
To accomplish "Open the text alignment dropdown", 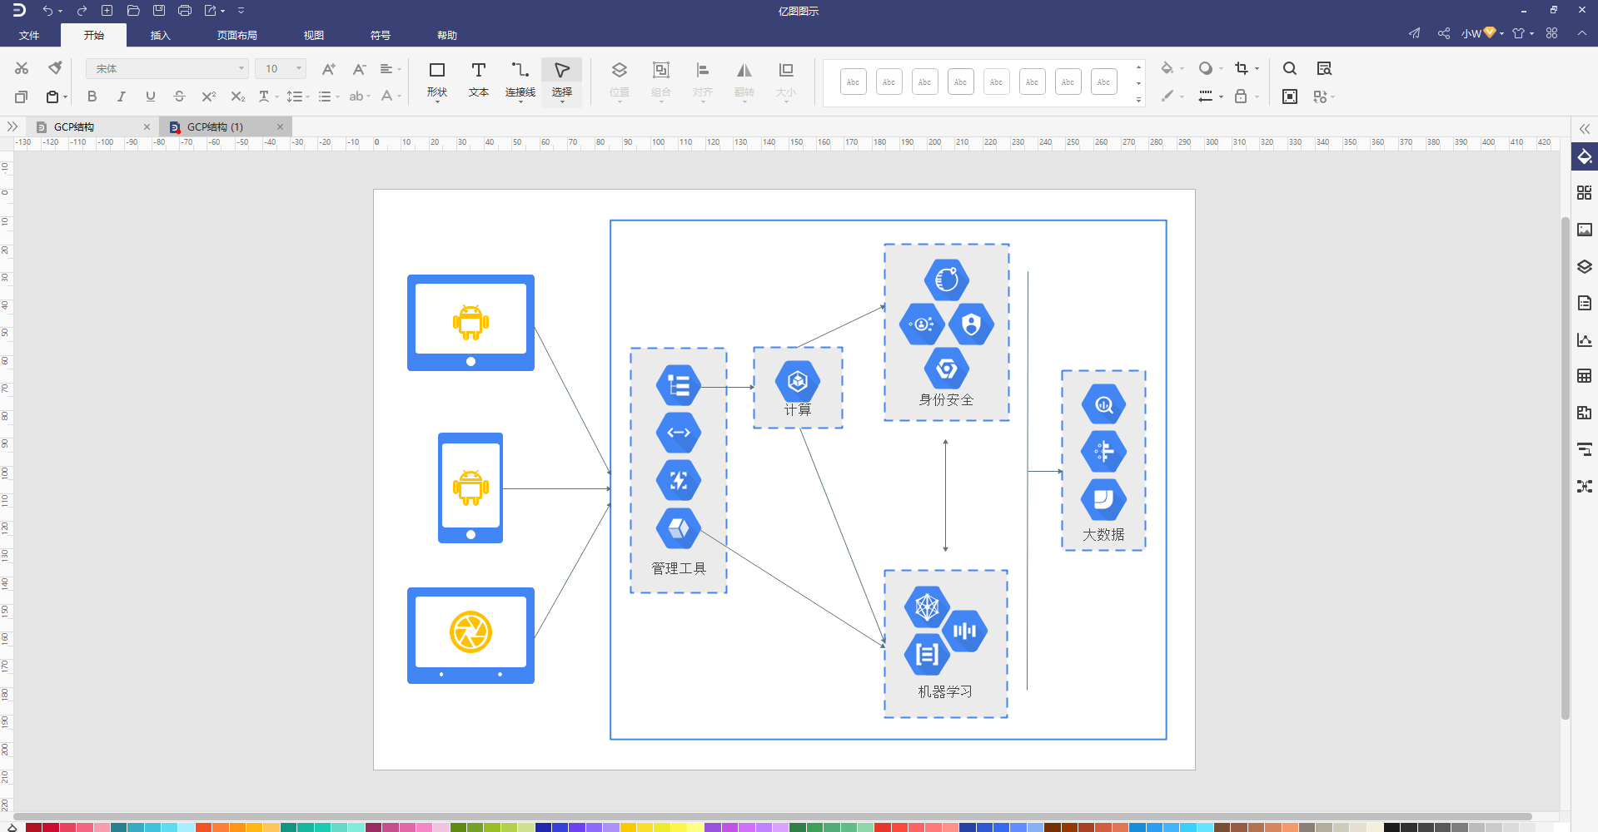I will pyautogui.click(x=390, y=69).
